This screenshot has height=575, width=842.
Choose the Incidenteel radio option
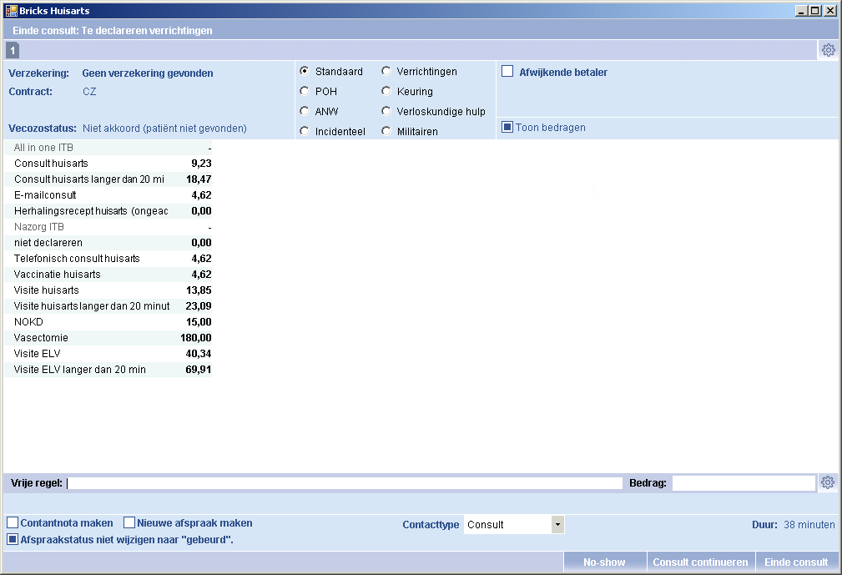[x=305, y=131]
